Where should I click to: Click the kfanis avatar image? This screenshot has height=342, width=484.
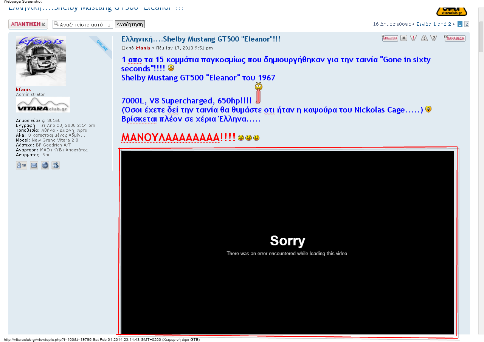pyautogui.click(x=41, y=61)
